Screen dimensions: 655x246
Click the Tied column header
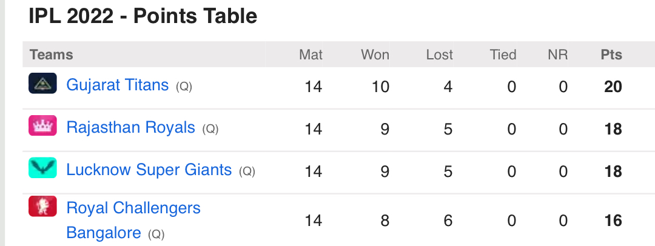point(503,55)
